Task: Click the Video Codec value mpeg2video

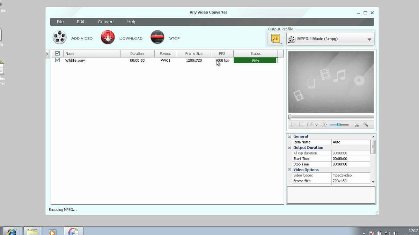Action: [351, 175]
